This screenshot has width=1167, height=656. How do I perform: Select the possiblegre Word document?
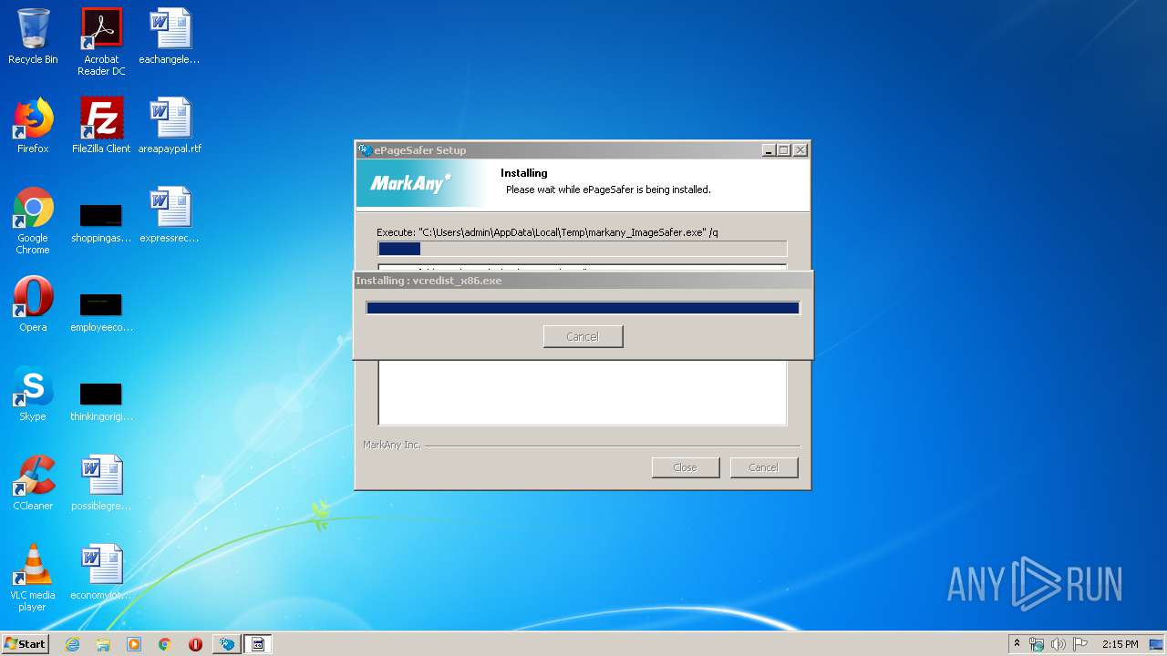pos(101,483)
